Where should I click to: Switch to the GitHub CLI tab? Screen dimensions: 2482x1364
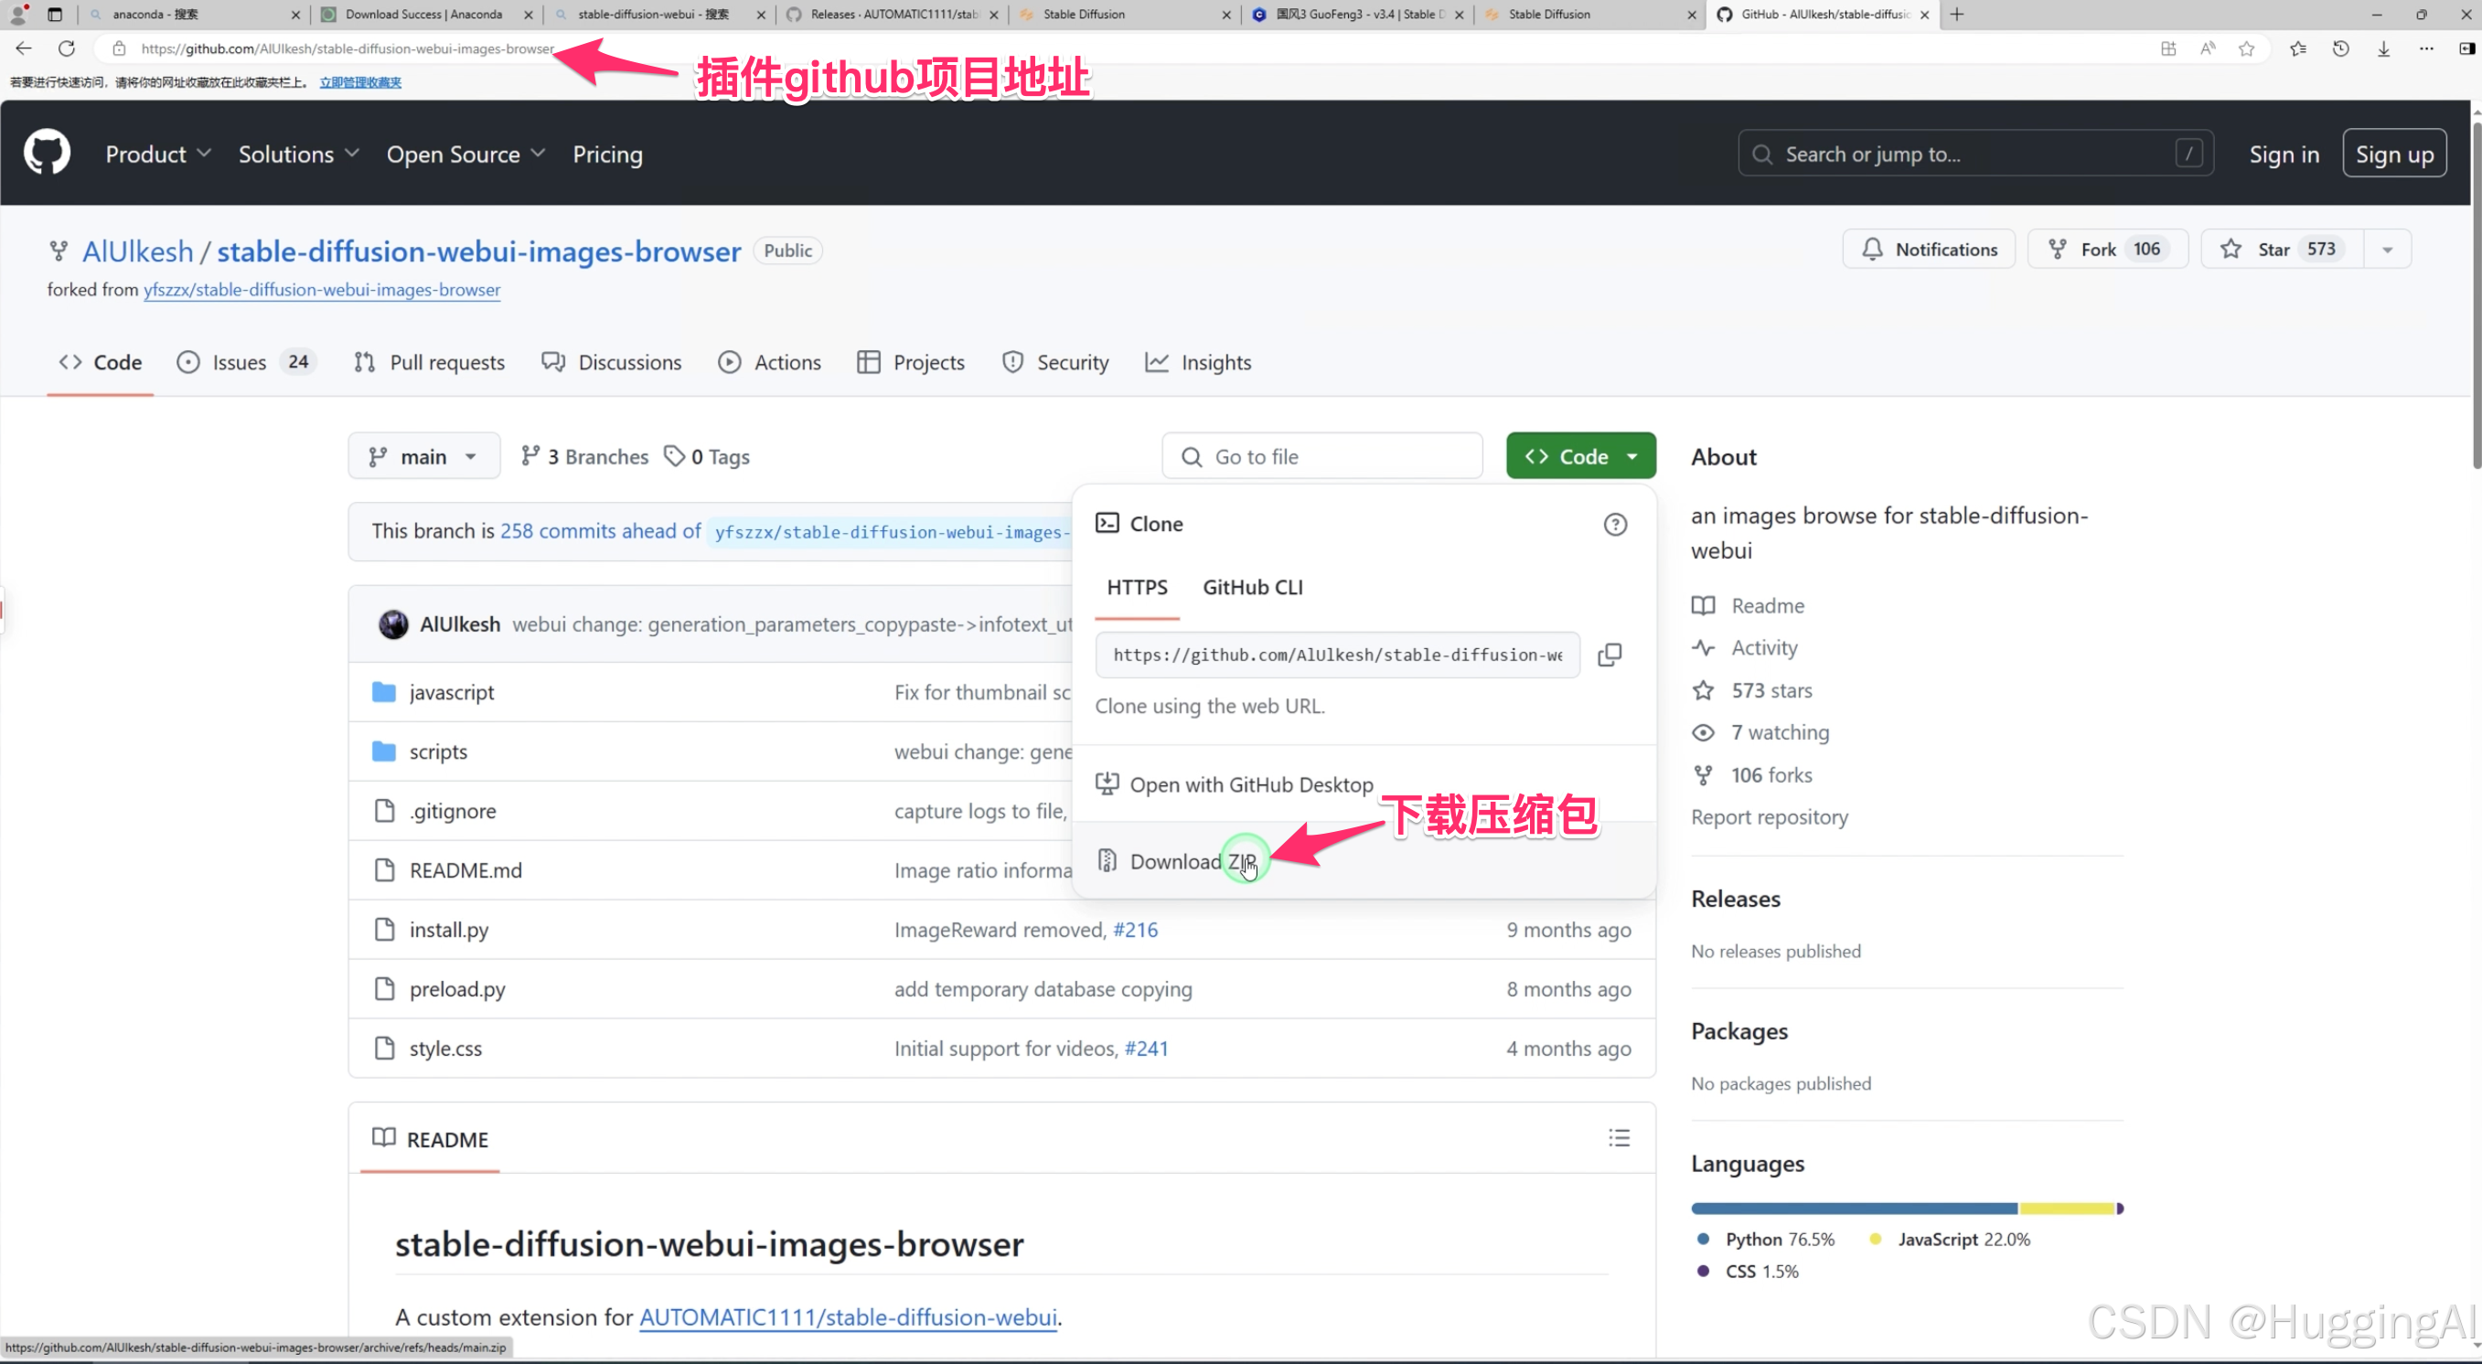[1252, 587]
